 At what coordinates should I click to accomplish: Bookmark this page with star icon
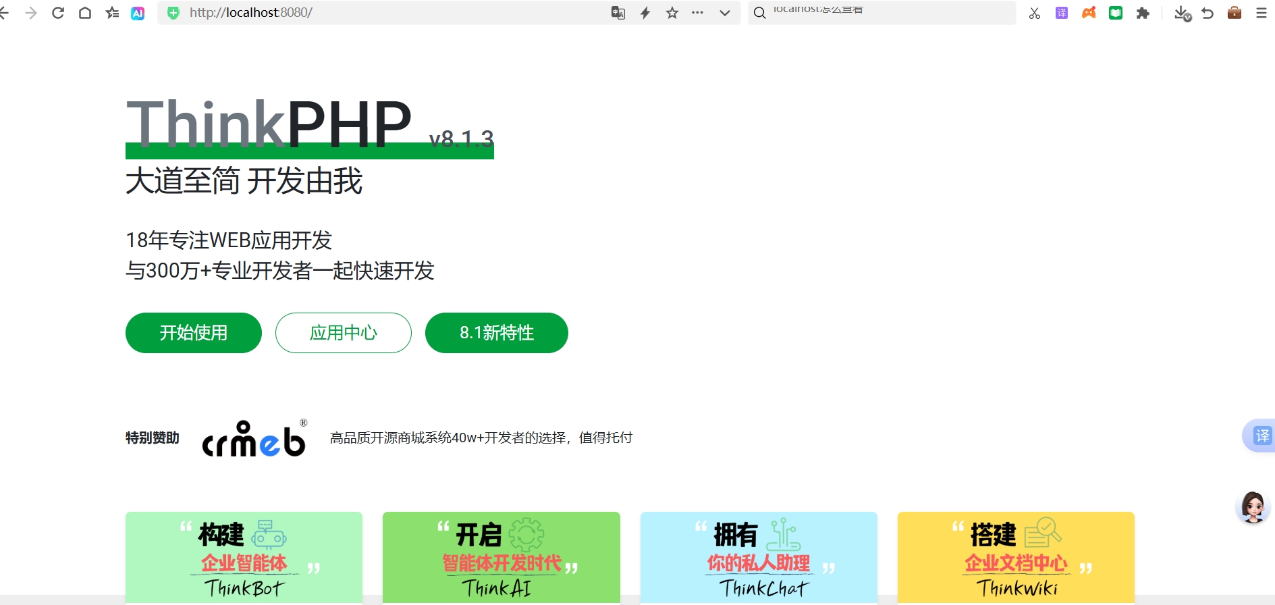672,13
